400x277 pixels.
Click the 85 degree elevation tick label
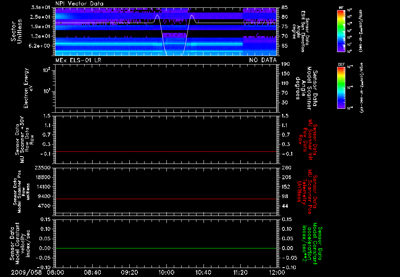pyautogui.click(x=285, y=7)
